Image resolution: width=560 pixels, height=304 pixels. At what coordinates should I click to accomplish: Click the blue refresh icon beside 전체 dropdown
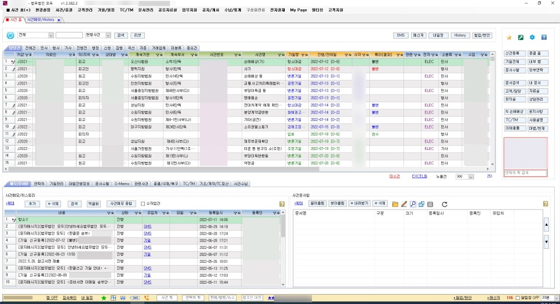(10, 35)
